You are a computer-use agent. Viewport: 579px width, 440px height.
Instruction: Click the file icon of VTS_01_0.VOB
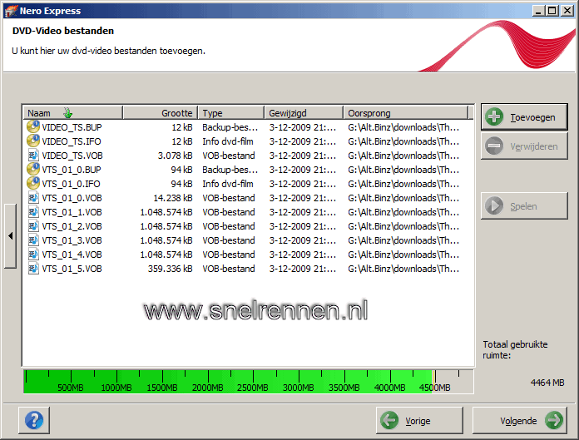(33, 198)
